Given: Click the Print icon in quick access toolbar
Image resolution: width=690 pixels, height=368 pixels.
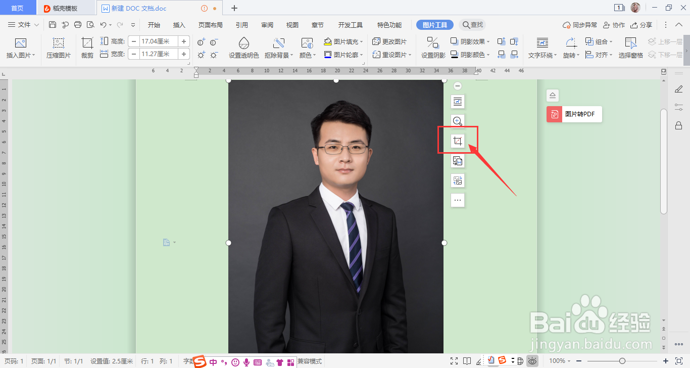Looking at the screenshot, I should [78, 25].
